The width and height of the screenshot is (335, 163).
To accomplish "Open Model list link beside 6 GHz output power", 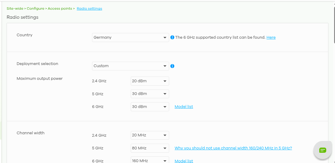I will 184,107.
